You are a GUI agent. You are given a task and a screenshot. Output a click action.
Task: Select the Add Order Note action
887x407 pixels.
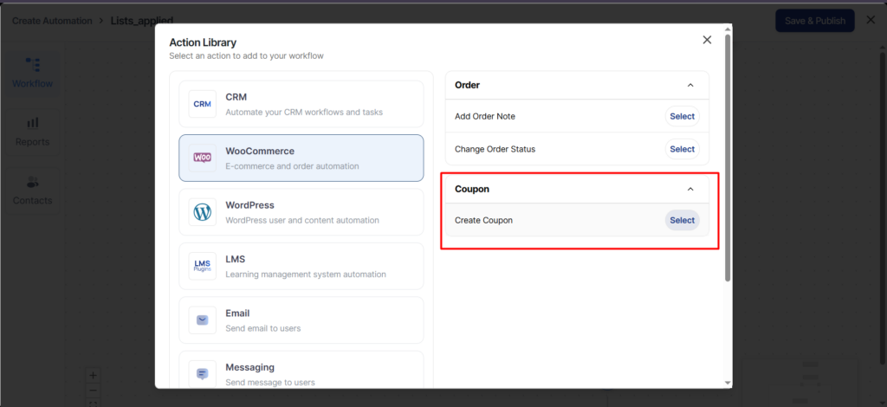click(682, 116)
